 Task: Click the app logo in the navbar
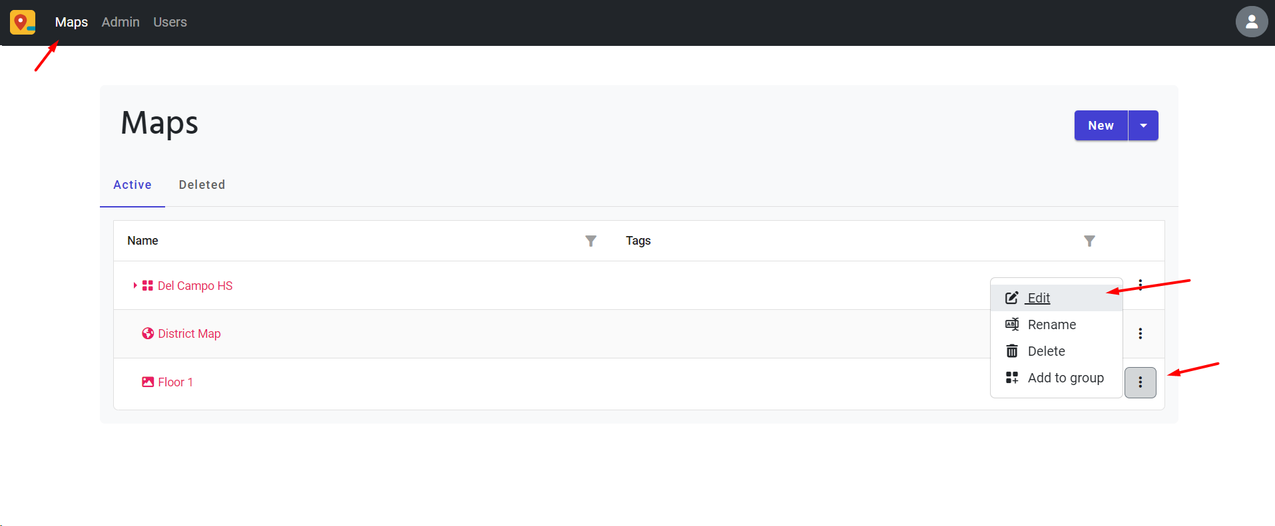[23, 22]
